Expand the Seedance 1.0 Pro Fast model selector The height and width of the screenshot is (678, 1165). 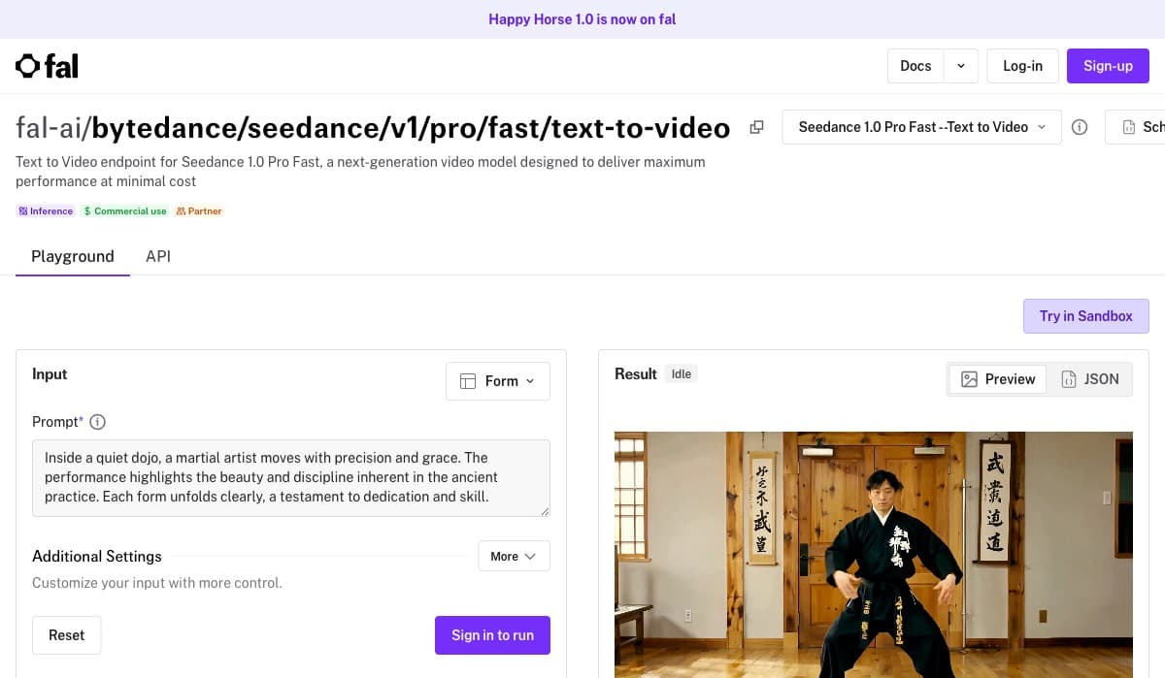(921, 127)
